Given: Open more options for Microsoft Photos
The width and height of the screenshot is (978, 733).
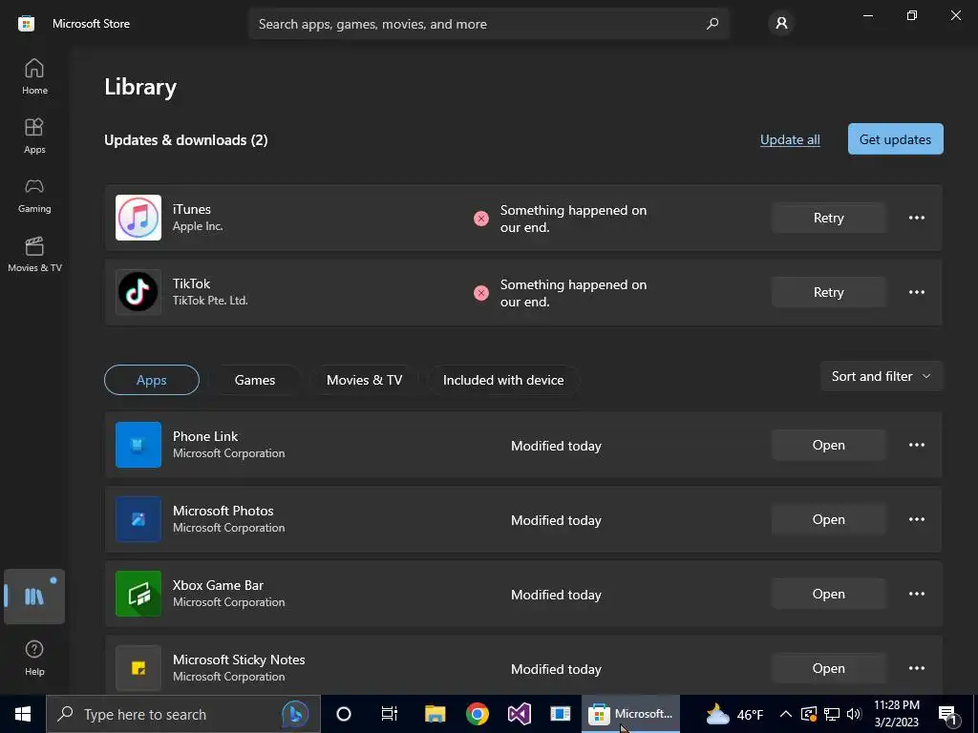Looking at the screenshot, I should (916, 519).
